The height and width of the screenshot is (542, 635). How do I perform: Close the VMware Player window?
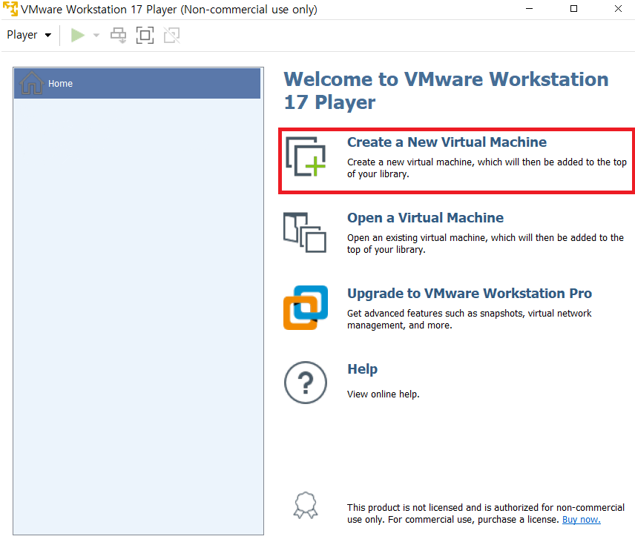pyautogui.click(x=618, y=9)
